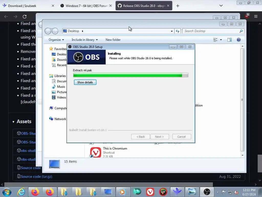This screenshot has height=197, width=262.
Task: Switch to the Download | Soulseek tab
Action: coord(28,6)
